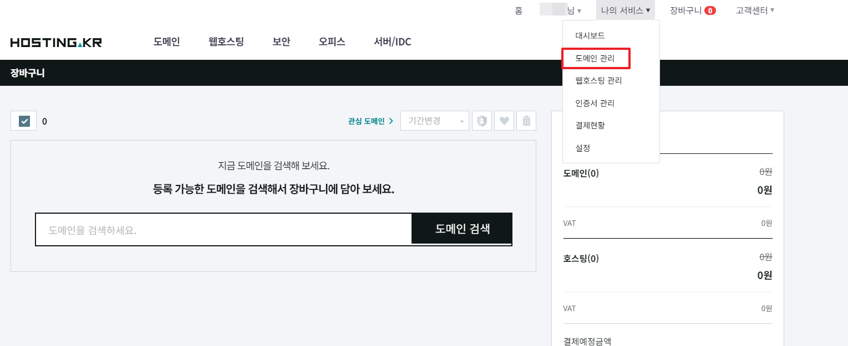The image size is (848, 346).
Task: Expand the 고객센터 menu
Action: [x=754, y=10]
